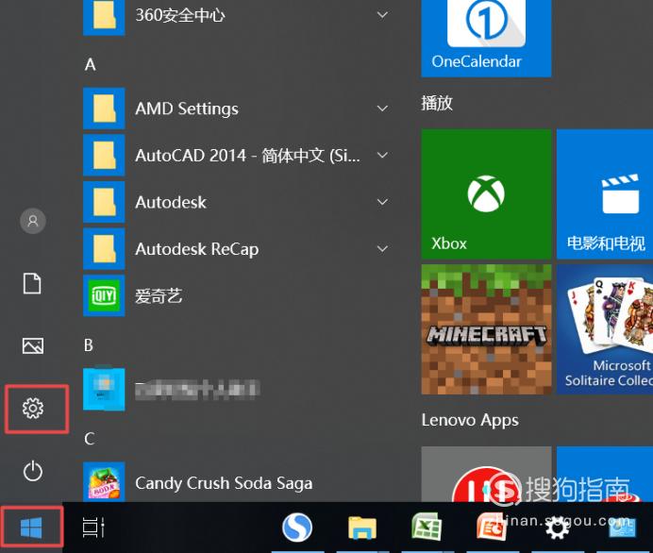Expand the AutoCAD 2014 folder chevron

click(382, 156)
